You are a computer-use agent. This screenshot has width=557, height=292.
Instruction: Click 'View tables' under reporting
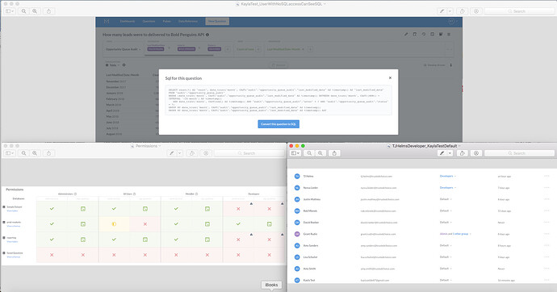(x=12, y=242)
